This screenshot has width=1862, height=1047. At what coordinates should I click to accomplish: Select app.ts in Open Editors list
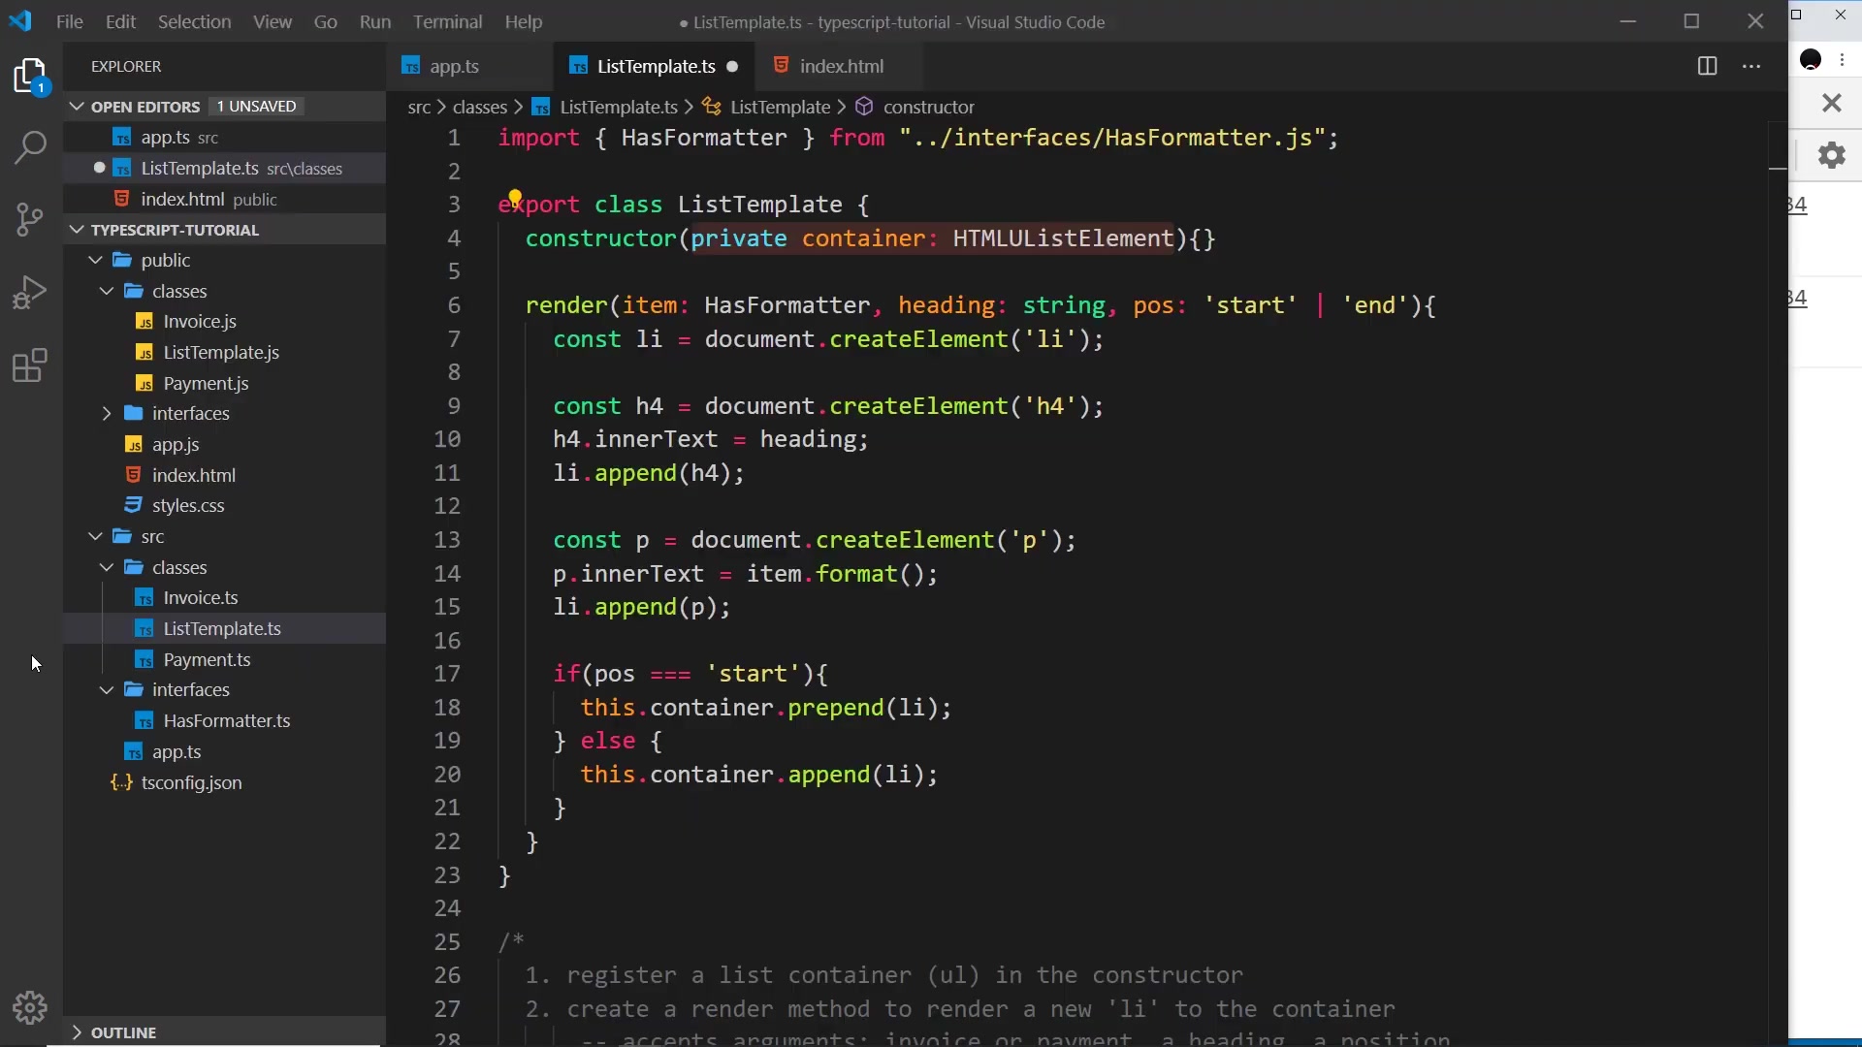pos(224,138)
